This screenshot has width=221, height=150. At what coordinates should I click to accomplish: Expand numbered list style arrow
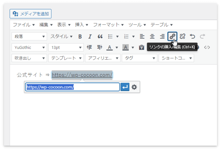click(x=133, y=37)
